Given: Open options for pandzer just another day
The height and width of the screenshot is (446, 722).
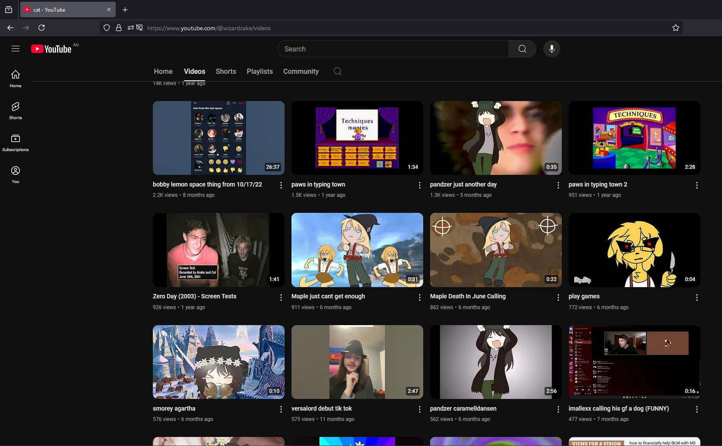Looking at the screenshot, I should (558, 185).
